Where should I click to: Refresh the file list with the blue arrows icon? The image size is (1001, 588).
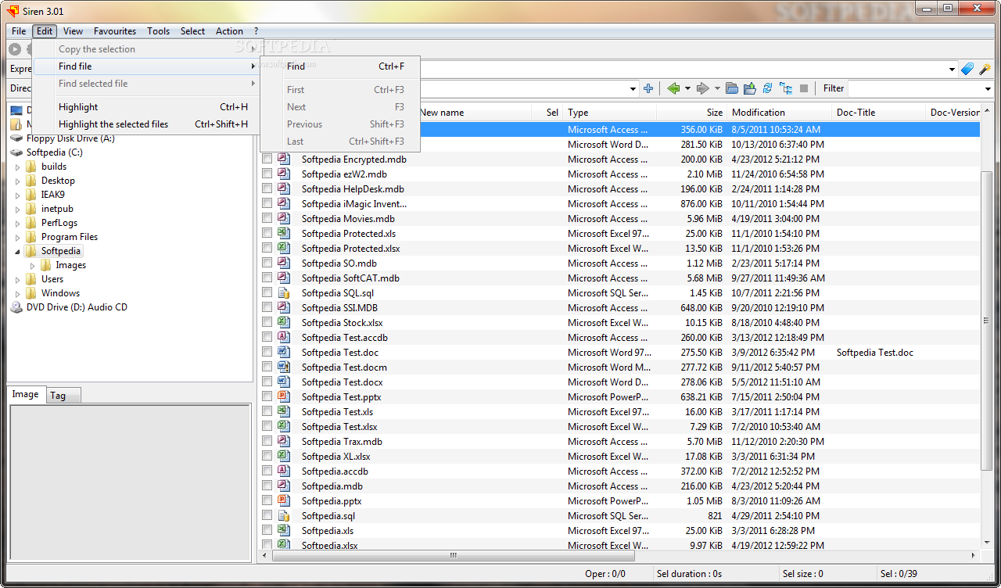point(767,88)
